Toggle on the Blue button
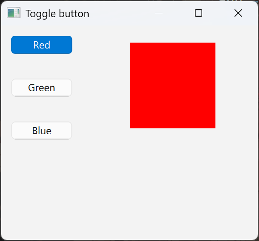Viewport: 259px width, 241px height. (x=42, y=131)
